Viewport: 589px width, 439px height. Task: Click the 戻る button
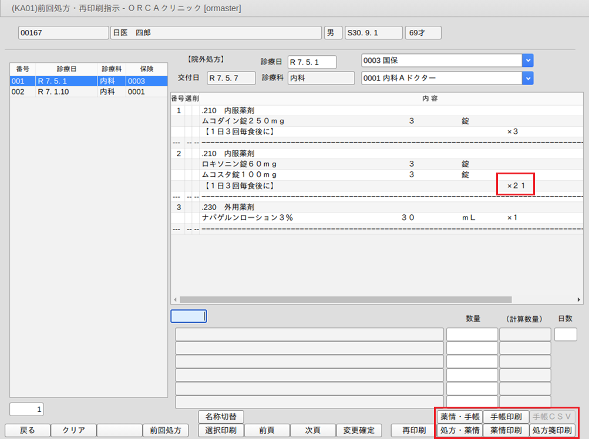[x=27, y=430]
